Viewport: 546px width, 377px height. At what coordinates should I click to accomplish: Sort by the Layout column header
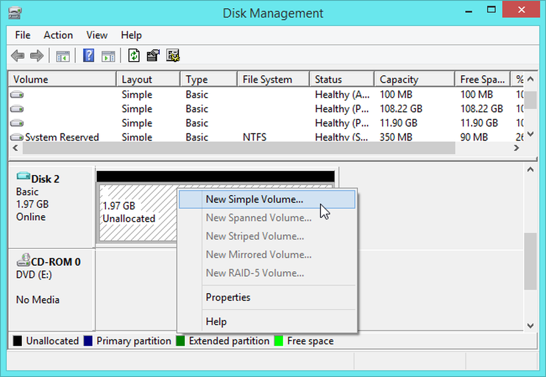click(x=149, y=79)
